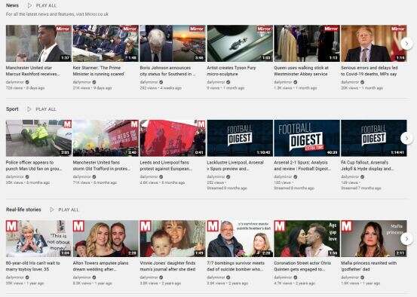Click title 'Coronation Street actor Chris Quinten gets engaged'

(302, 266)
